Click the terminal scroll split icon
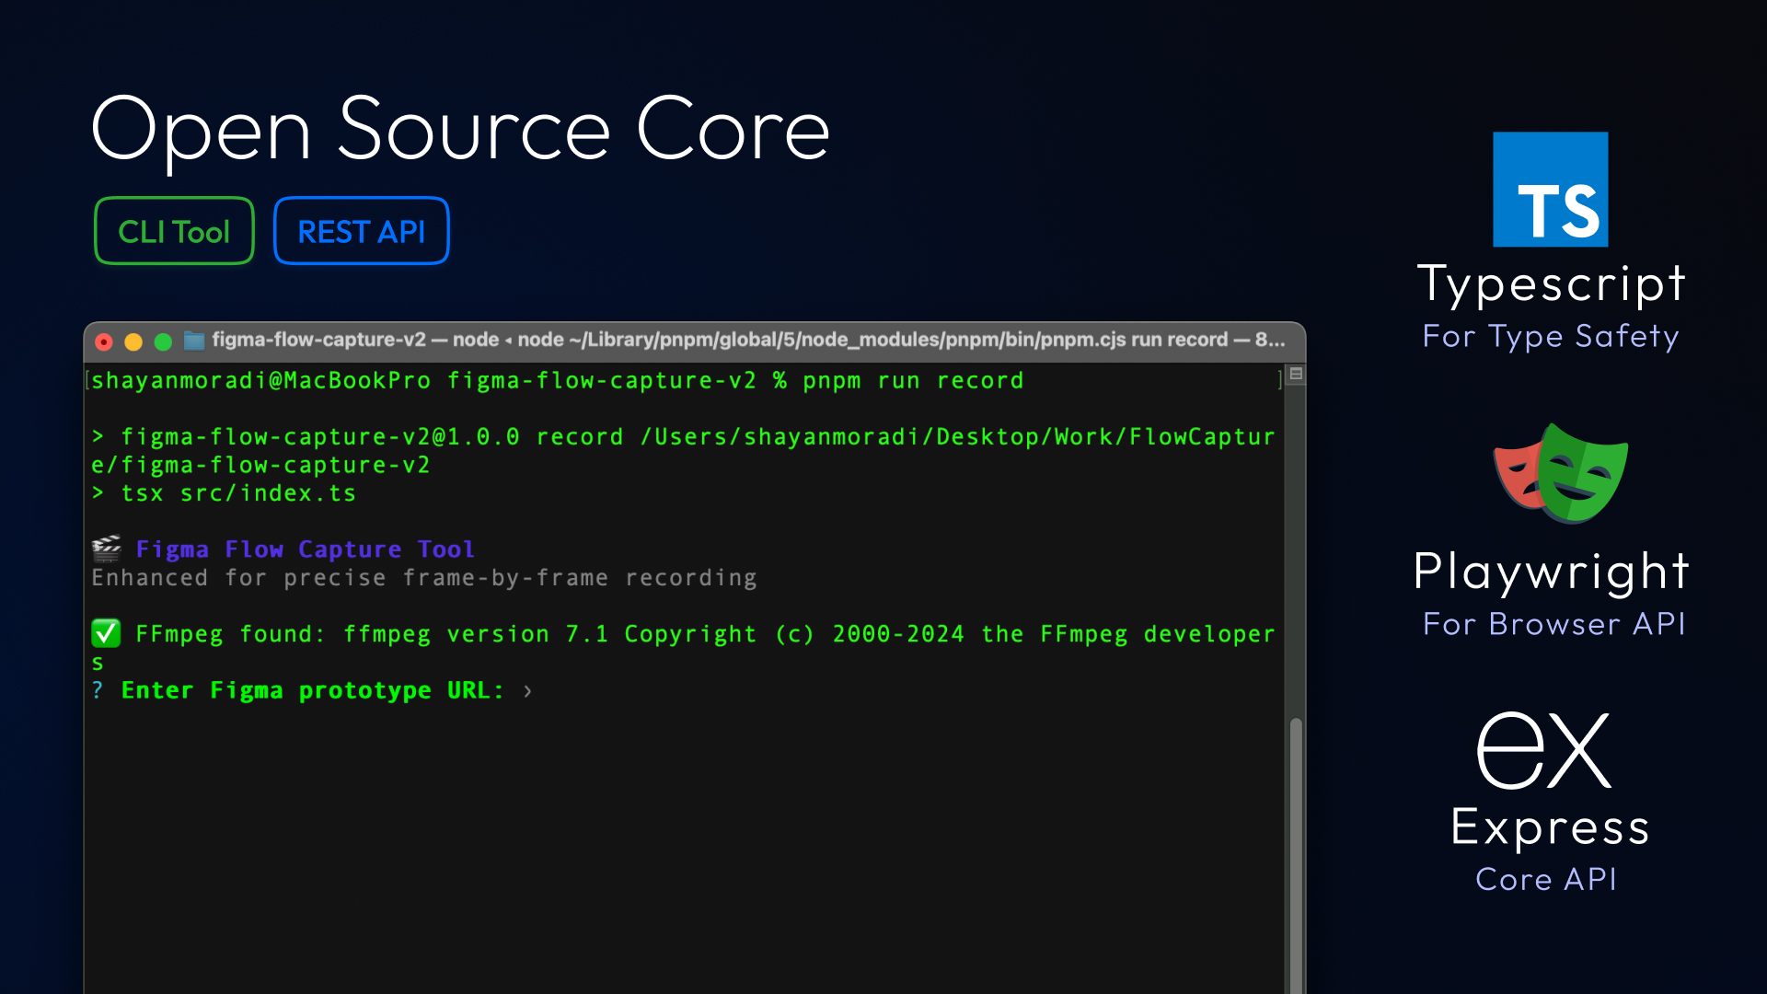This screenshot has width=1767, height=994. point(1296,374)
